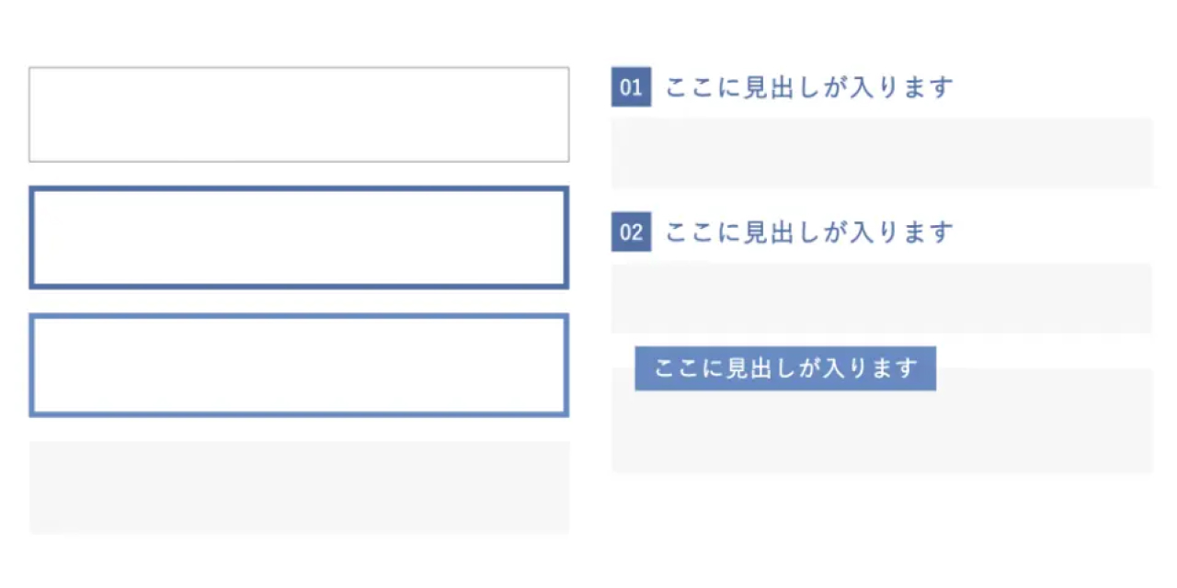Select the gray content box under heading 01
Viewport: 1177px width, 588px height.
point(882,153)
